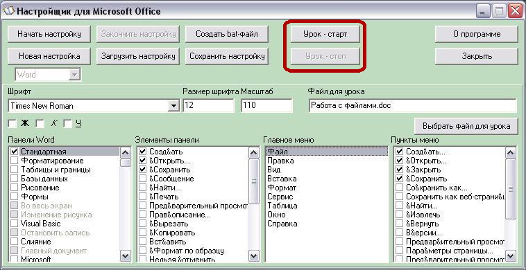Check the &Сообщение element checkbox

142,179
